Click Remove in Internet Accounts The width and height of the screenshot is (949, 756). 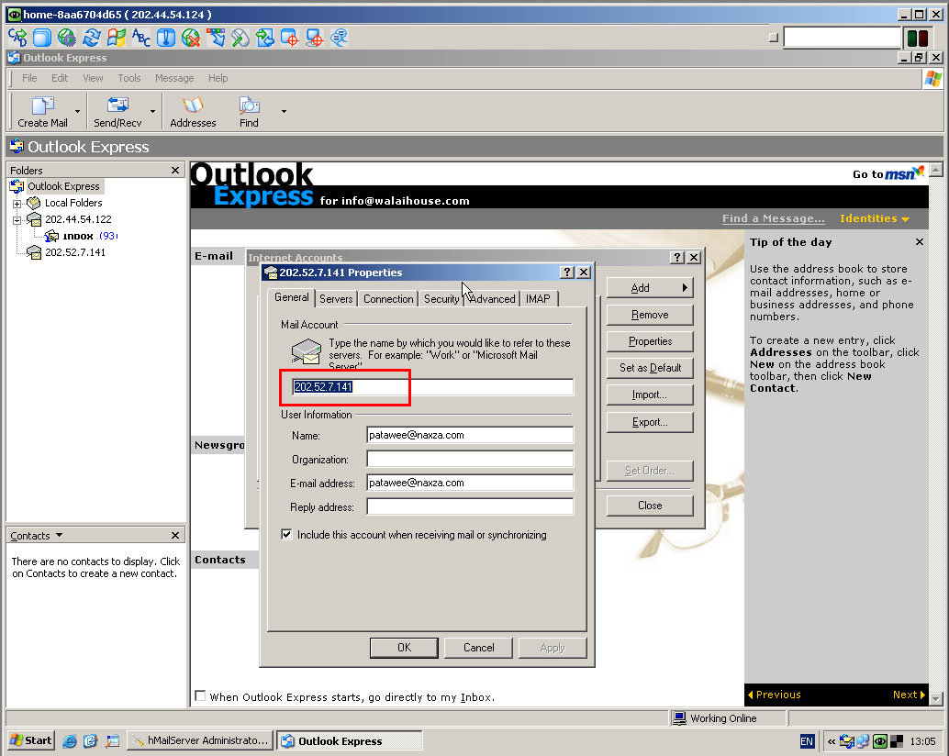click(x=650, y=315)
